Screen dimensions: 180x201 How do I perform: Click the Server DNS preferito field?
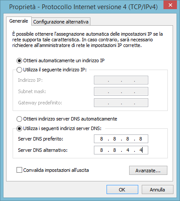click(121, 139)
